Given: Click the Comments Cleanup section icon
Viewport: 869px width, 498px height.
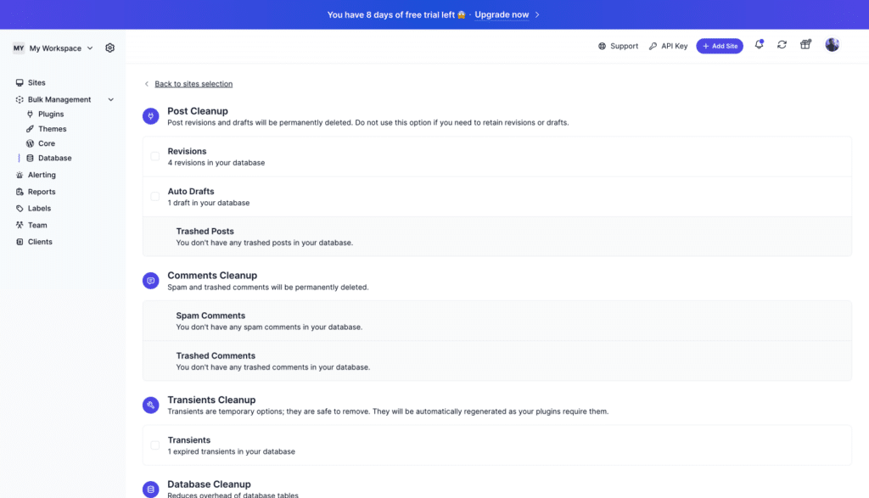Looking at the screenshot, I should click(x=151, y=281).
